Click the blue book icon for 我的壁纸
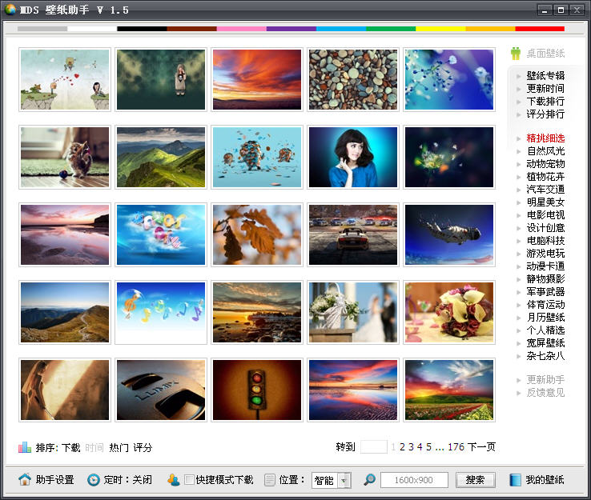This screenshot has height=500, width=591. point(515,480)
